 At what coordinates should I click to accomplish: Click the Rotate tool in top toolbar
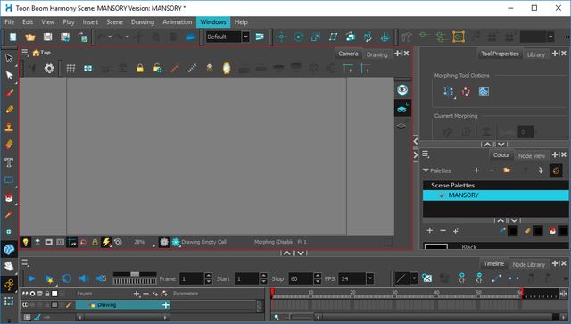point(299,37)
